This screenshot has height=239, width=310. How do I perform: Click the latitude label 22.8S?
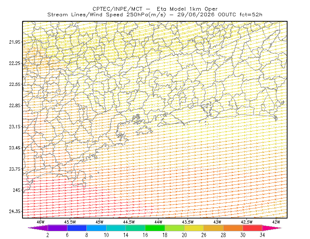(x=15, y=106)
